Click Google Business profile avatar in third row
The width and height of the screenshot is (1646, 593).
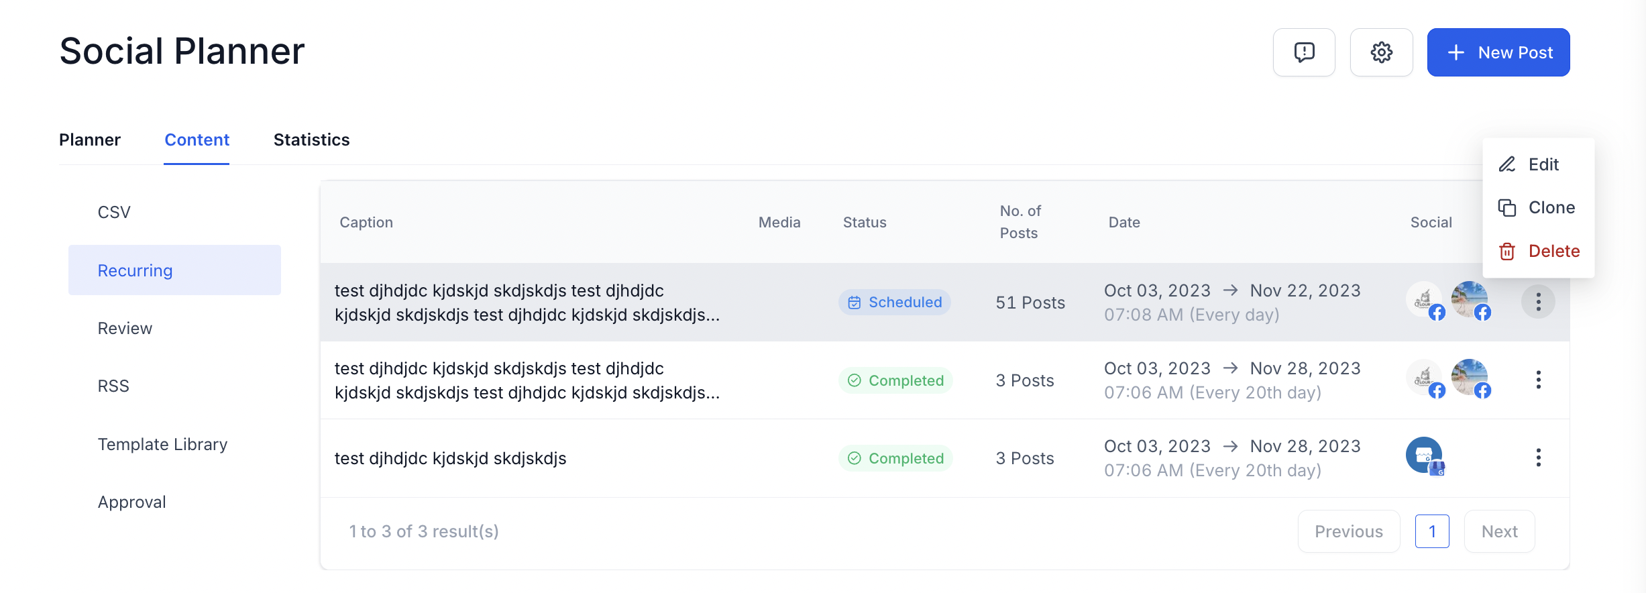click(x=1425, y=456)
